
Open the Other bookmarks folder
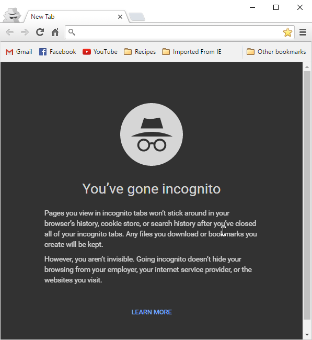coord(276,52)
